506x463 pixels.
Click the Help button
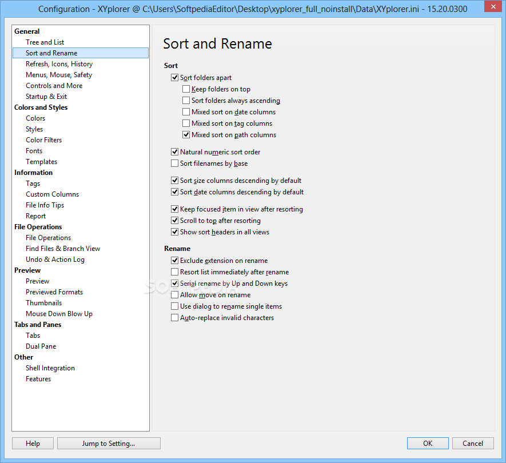33,444
